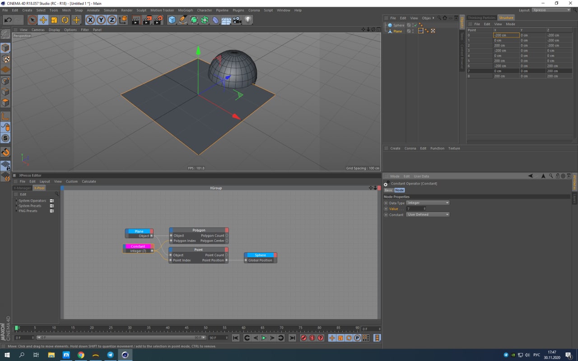Toggle the X axis lock
Viewport: 578px width, 361px height.
pyautogui.click(x=90, y=20)
